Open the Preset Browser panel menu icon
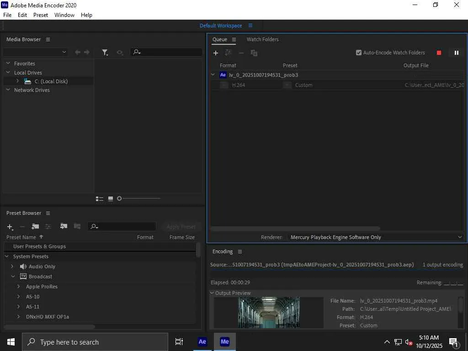 (x=48, y=213)
